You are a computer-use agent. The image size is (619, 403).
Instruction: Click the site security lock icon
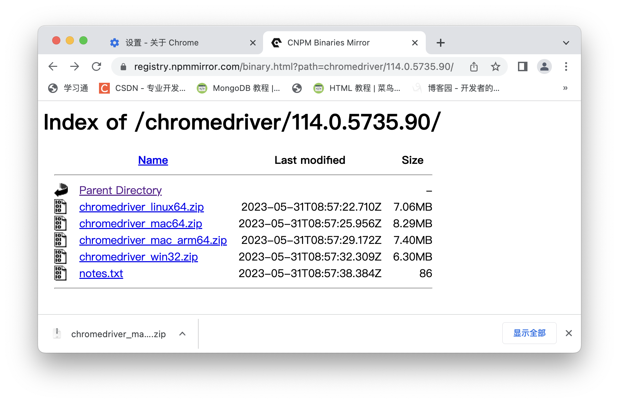(x=123, y=66)
